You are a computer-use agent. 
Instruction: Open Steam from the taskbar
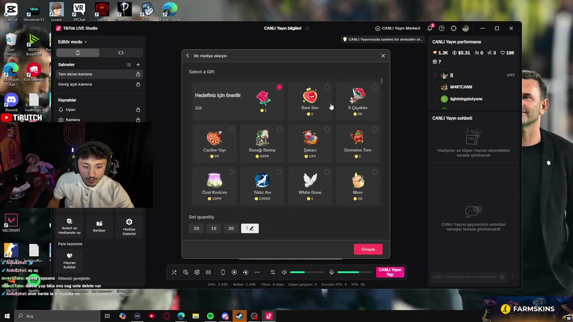(x=239, y=316)
